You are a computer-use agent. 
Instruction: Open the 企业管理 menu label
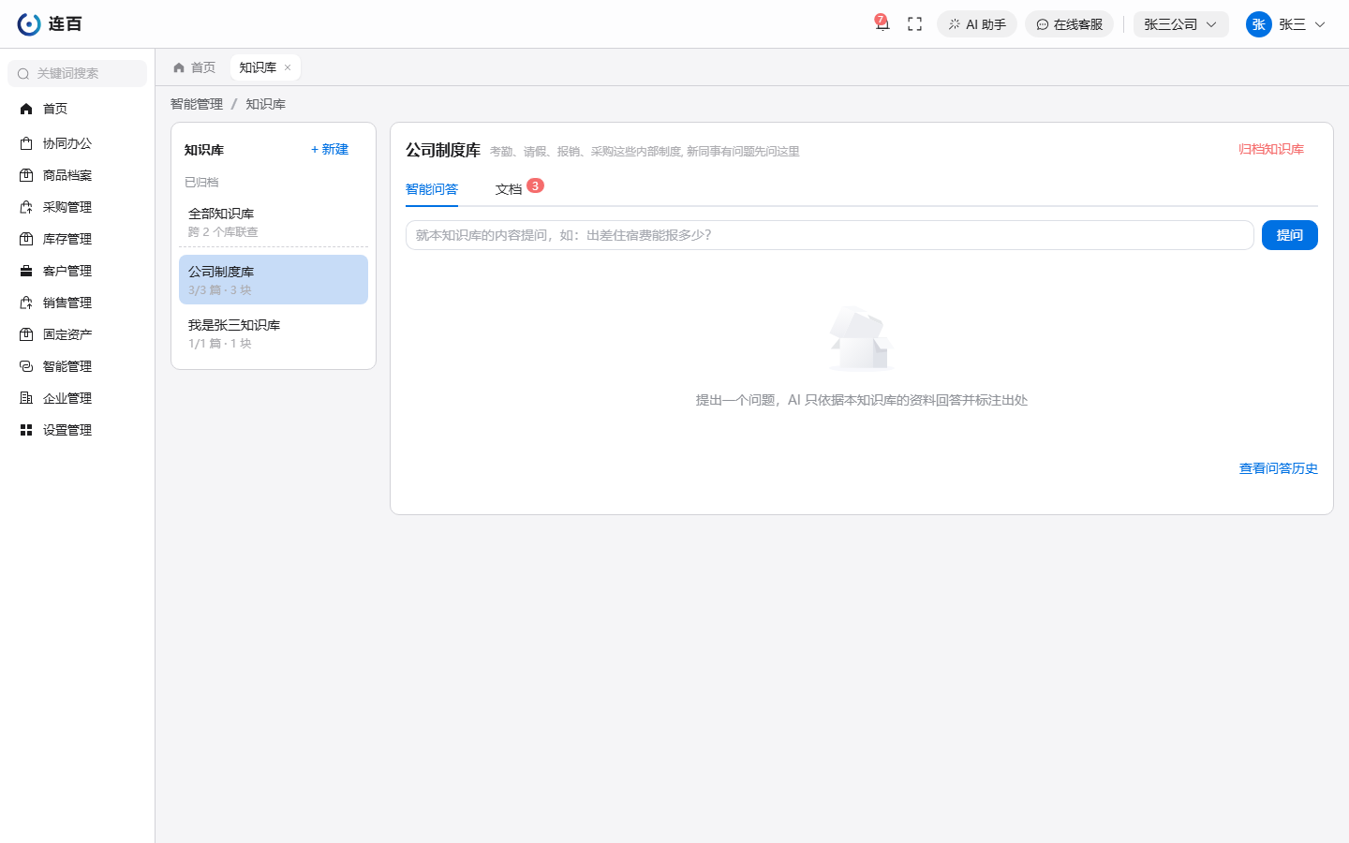coord(67,398)
